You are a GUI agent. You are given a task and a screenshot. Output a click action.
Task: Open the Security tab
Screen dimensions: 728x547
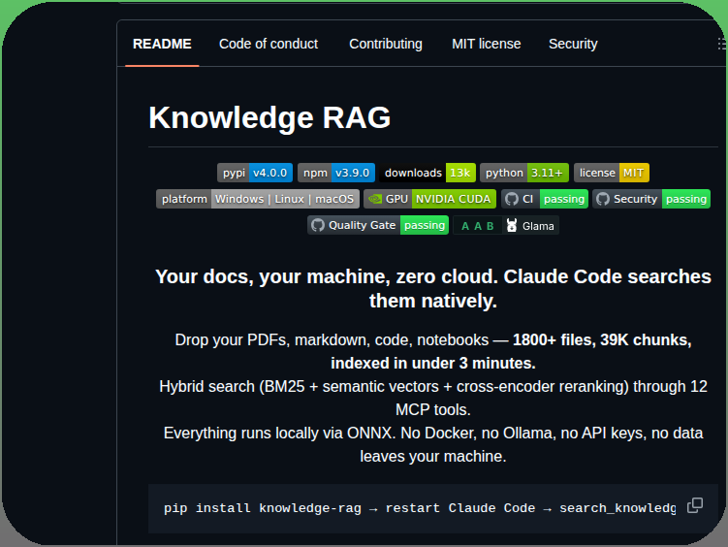point(573,44)
